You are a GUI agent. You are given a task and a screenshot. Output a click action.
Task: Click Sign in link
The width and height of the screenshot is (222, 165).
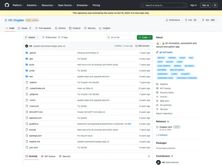click(x=194, y=5)
